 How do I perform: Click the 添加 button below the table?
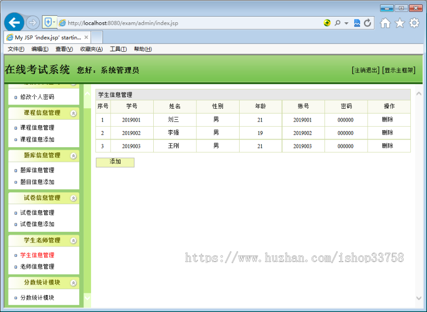[x=115, y=162]
